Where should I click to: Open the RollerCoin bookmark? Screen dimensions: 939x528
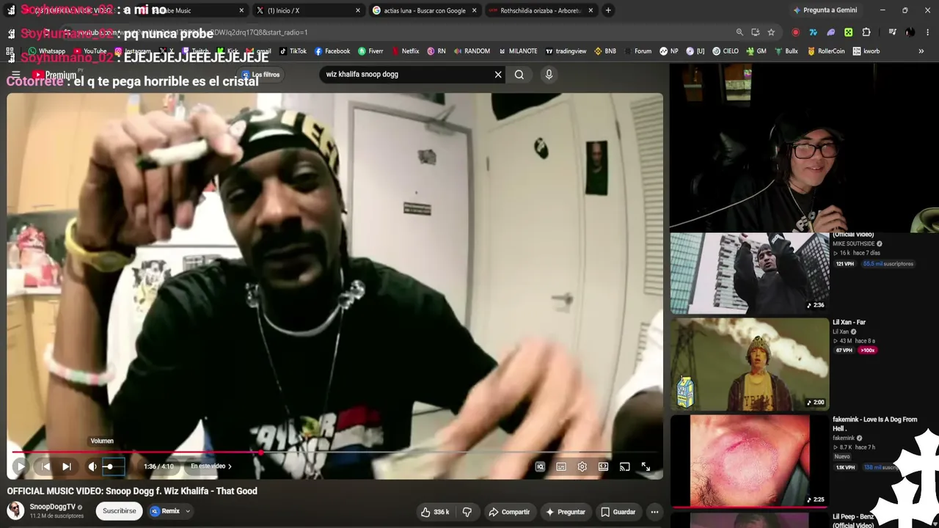coord(826,51)
